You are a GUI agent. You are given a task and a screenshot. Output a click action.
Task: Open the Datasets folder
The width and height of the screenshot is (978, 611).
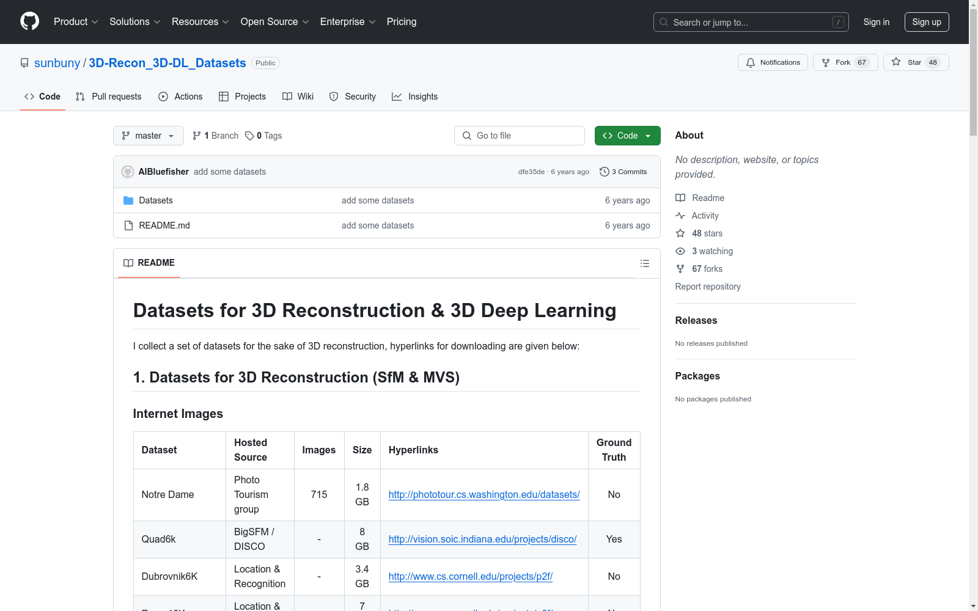pyautogui.click(x=156, y=200)
